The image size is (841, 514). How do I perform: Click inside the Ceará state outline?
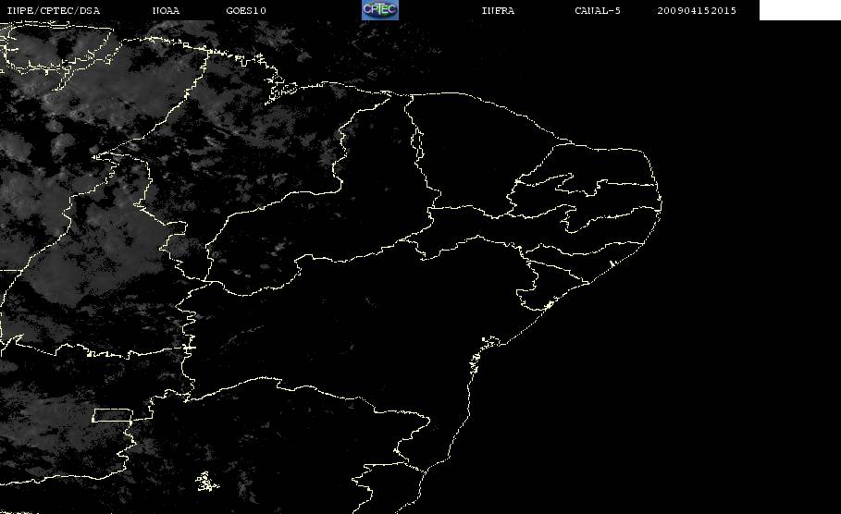point(472,155)
